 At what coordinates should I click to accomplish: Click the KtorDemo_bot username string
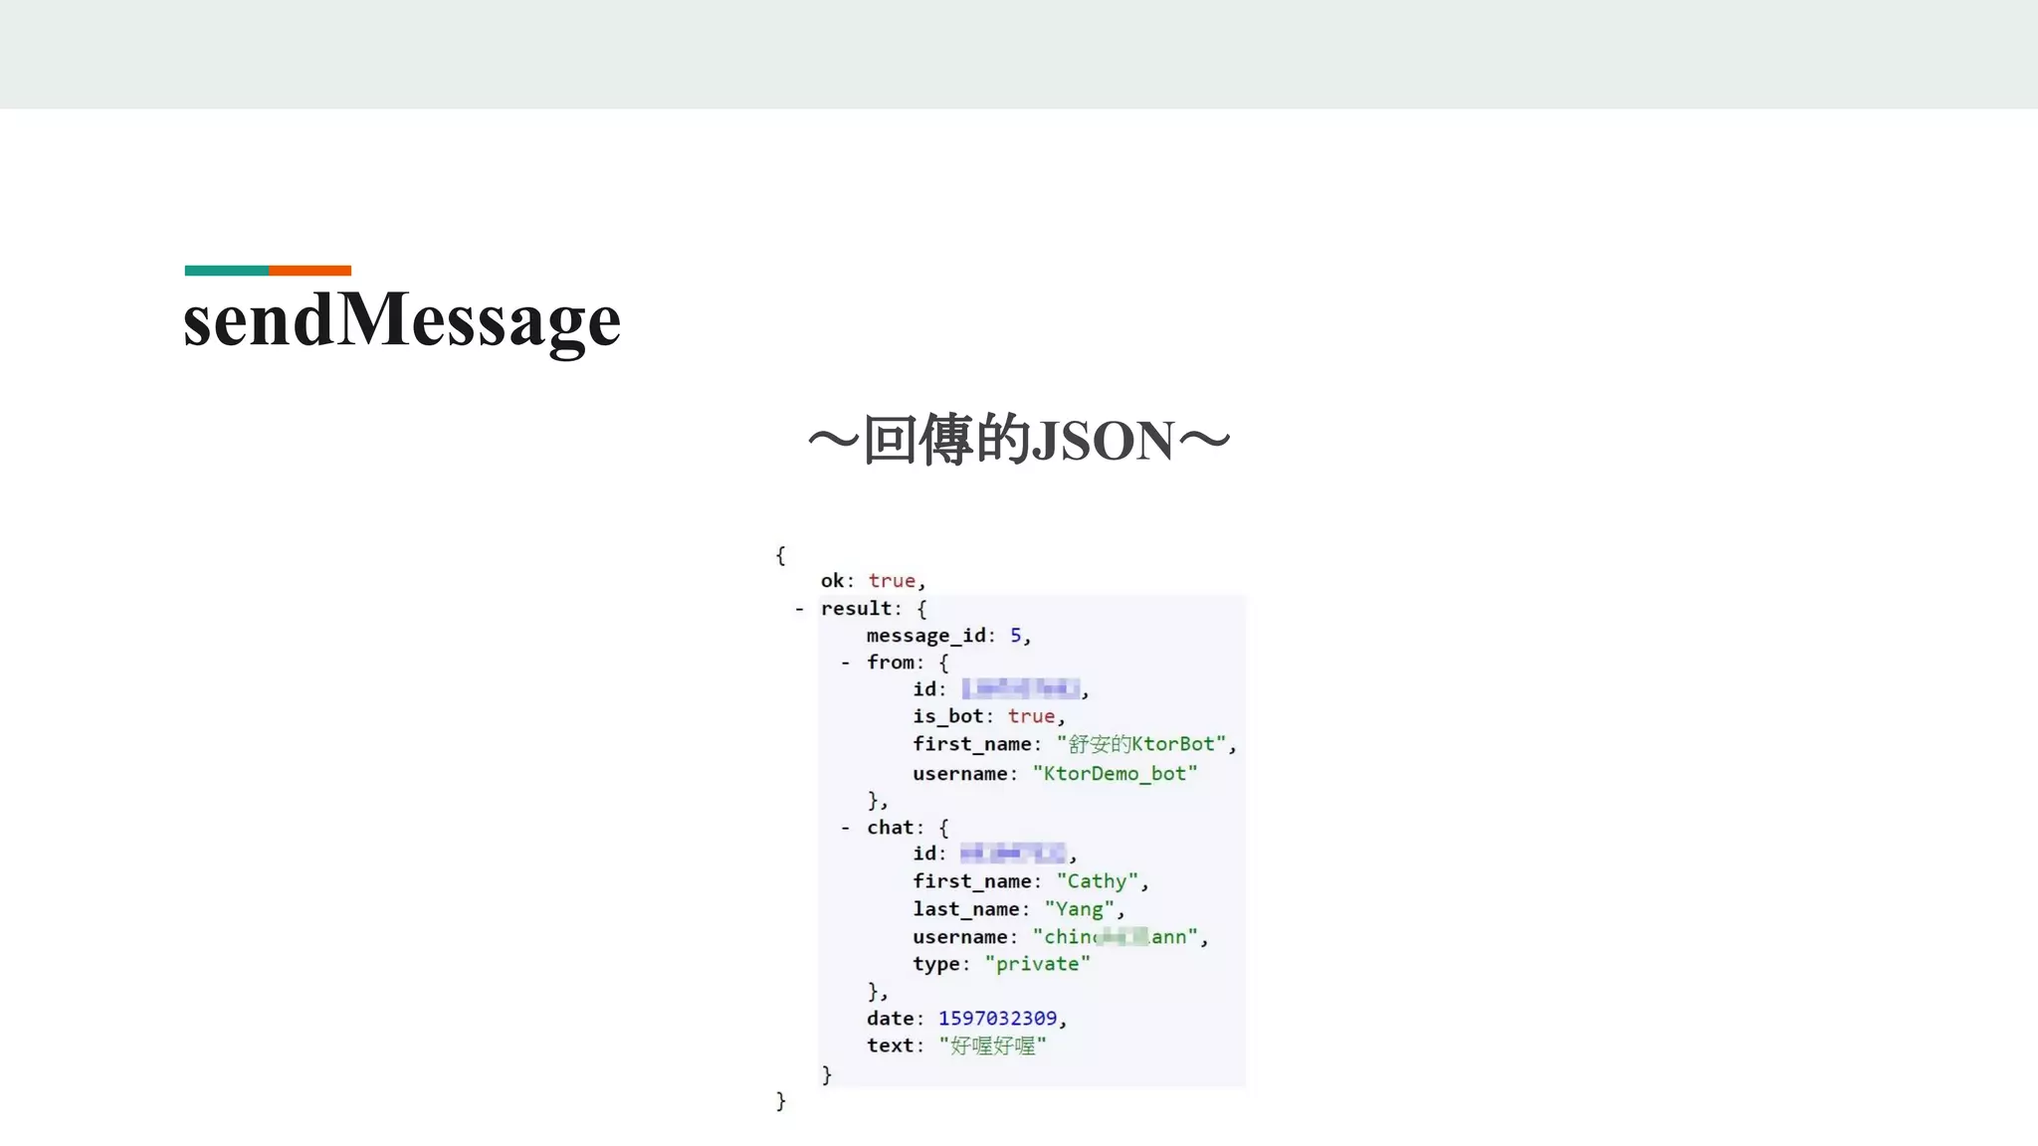[x=1115, y=774]
